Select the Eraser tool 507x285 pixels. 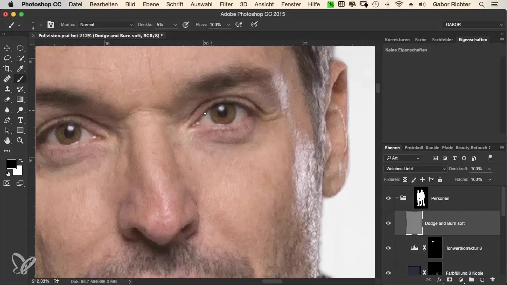click(7, 100)
